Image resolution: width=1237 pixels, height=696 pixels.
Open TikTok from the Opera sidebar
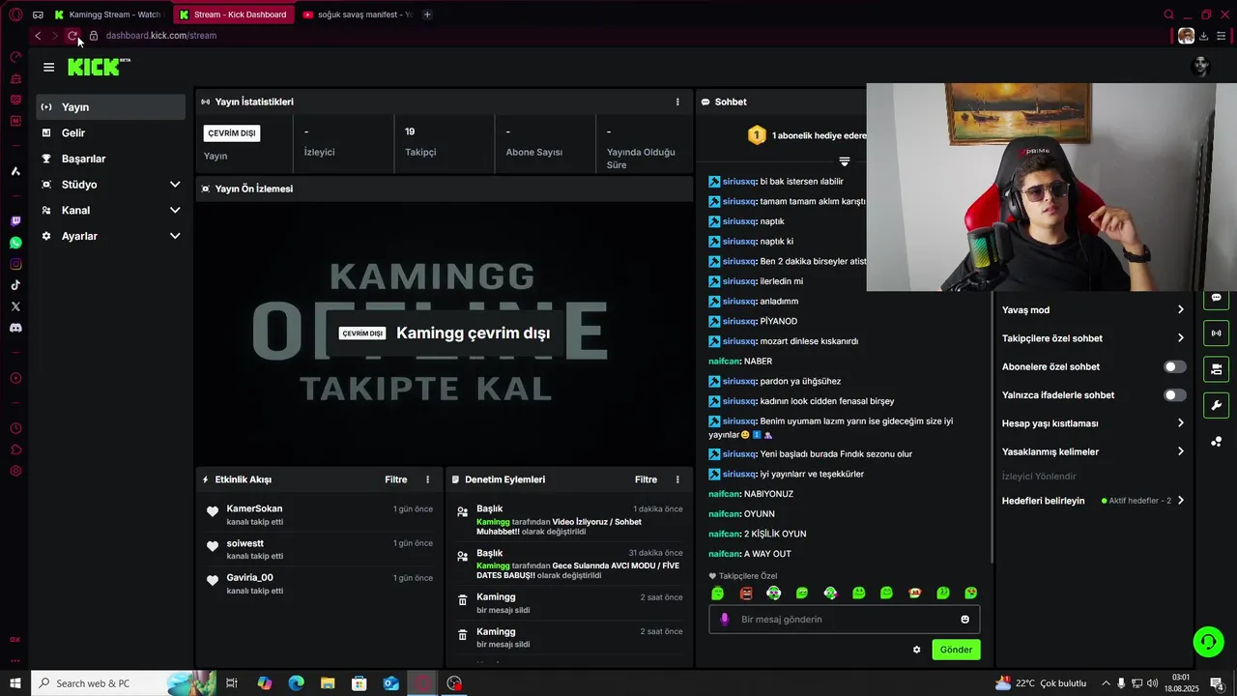pyautogui.click(x=15, y=285)
